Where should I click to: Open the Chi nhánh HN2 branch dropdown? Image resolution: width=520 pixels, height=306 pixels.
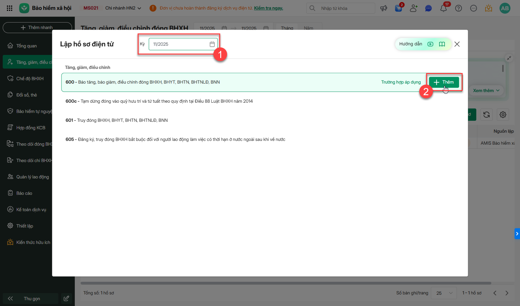tap(123, 8)
